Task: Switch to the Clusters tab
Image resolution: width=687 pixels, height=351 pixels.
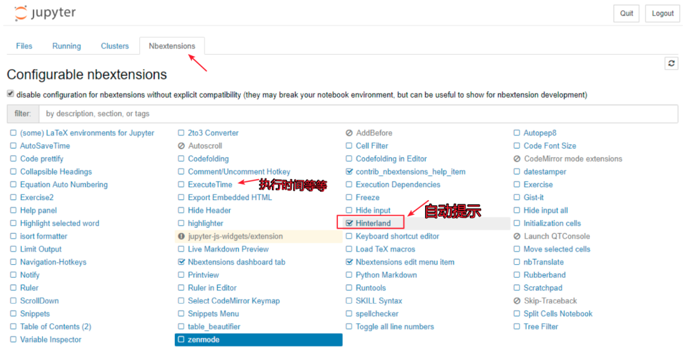Action: (x=115, y=46)
